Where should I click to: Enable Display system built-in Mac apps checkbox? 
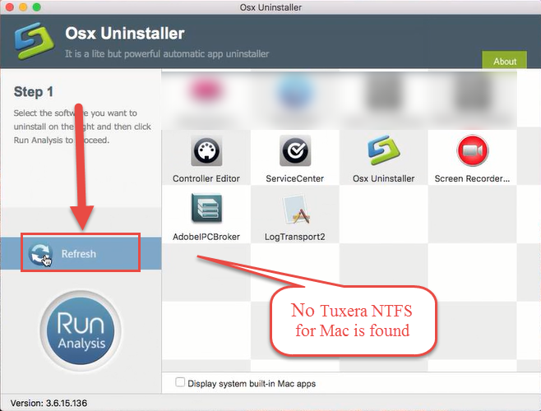(x=180, y=383)
